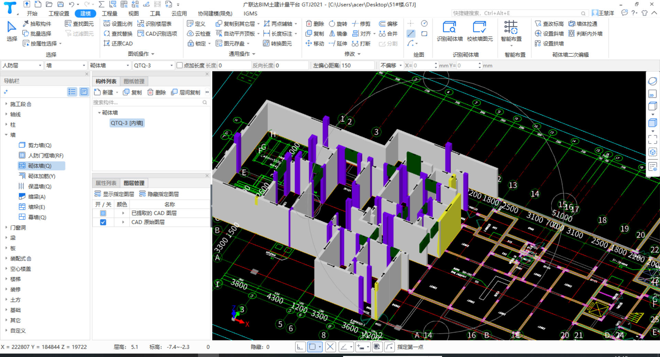The image size is (660, 357).
Task: Click the 移动 move tool
Action: point(315,44)
